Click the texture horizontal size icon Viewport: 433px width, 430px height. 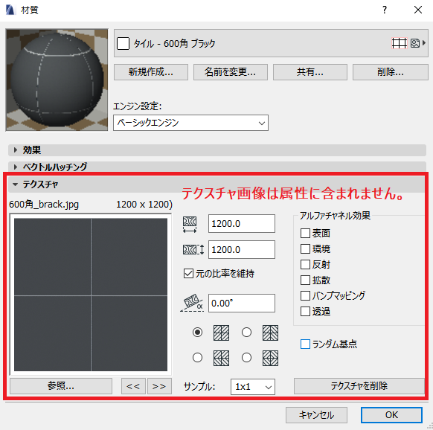(x=190, y=224)
